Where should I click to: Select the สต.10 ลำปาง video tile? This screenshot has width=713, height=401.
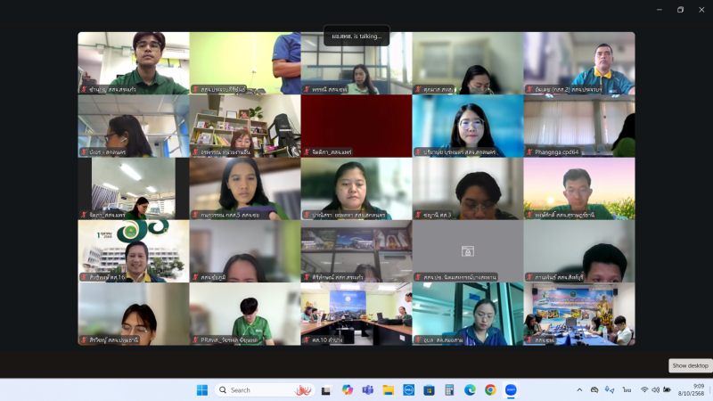356,314
